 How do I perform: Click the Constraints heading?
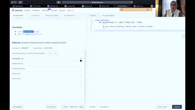[x=17, y=27]
